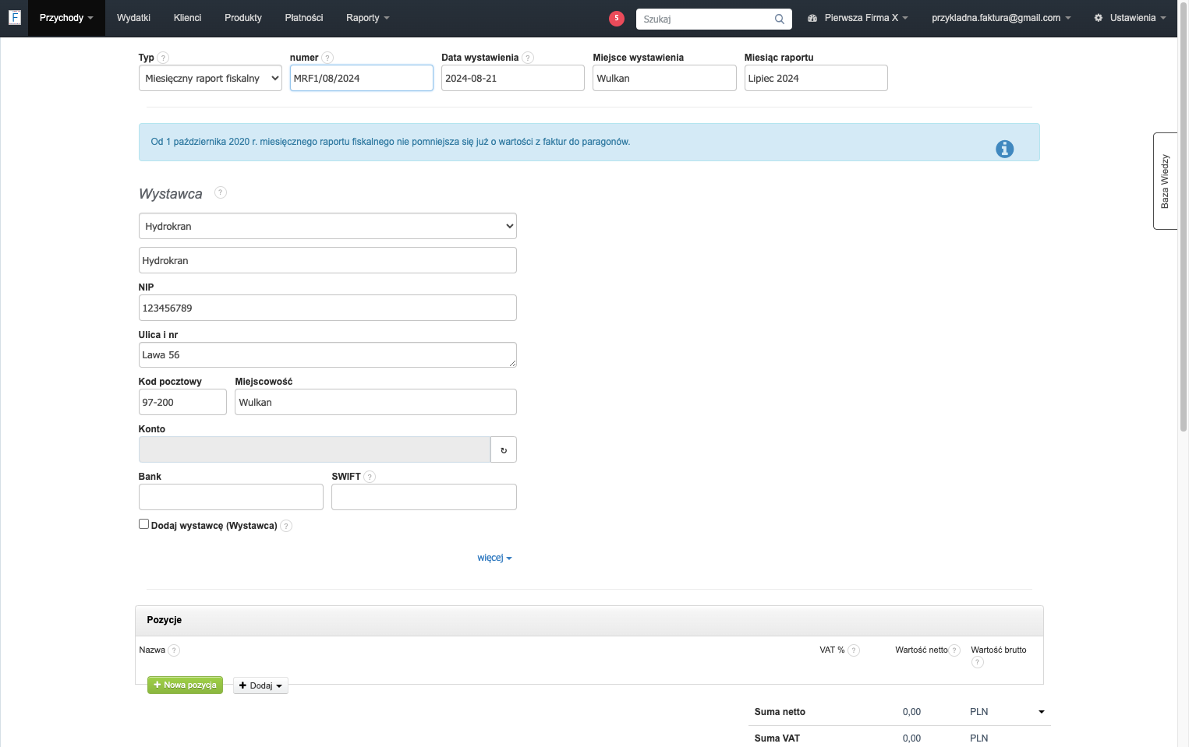Screen dimensions: 1189x747
Task: Open help tooltip under Wartość brutto column
Action: click(x=978, y=662)
